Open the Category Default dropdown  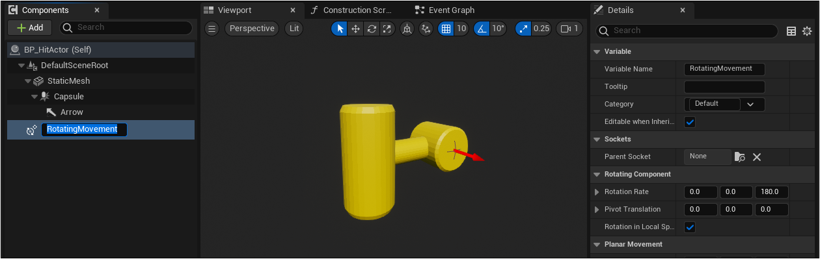pyautogui.click(x=724, y=104)
